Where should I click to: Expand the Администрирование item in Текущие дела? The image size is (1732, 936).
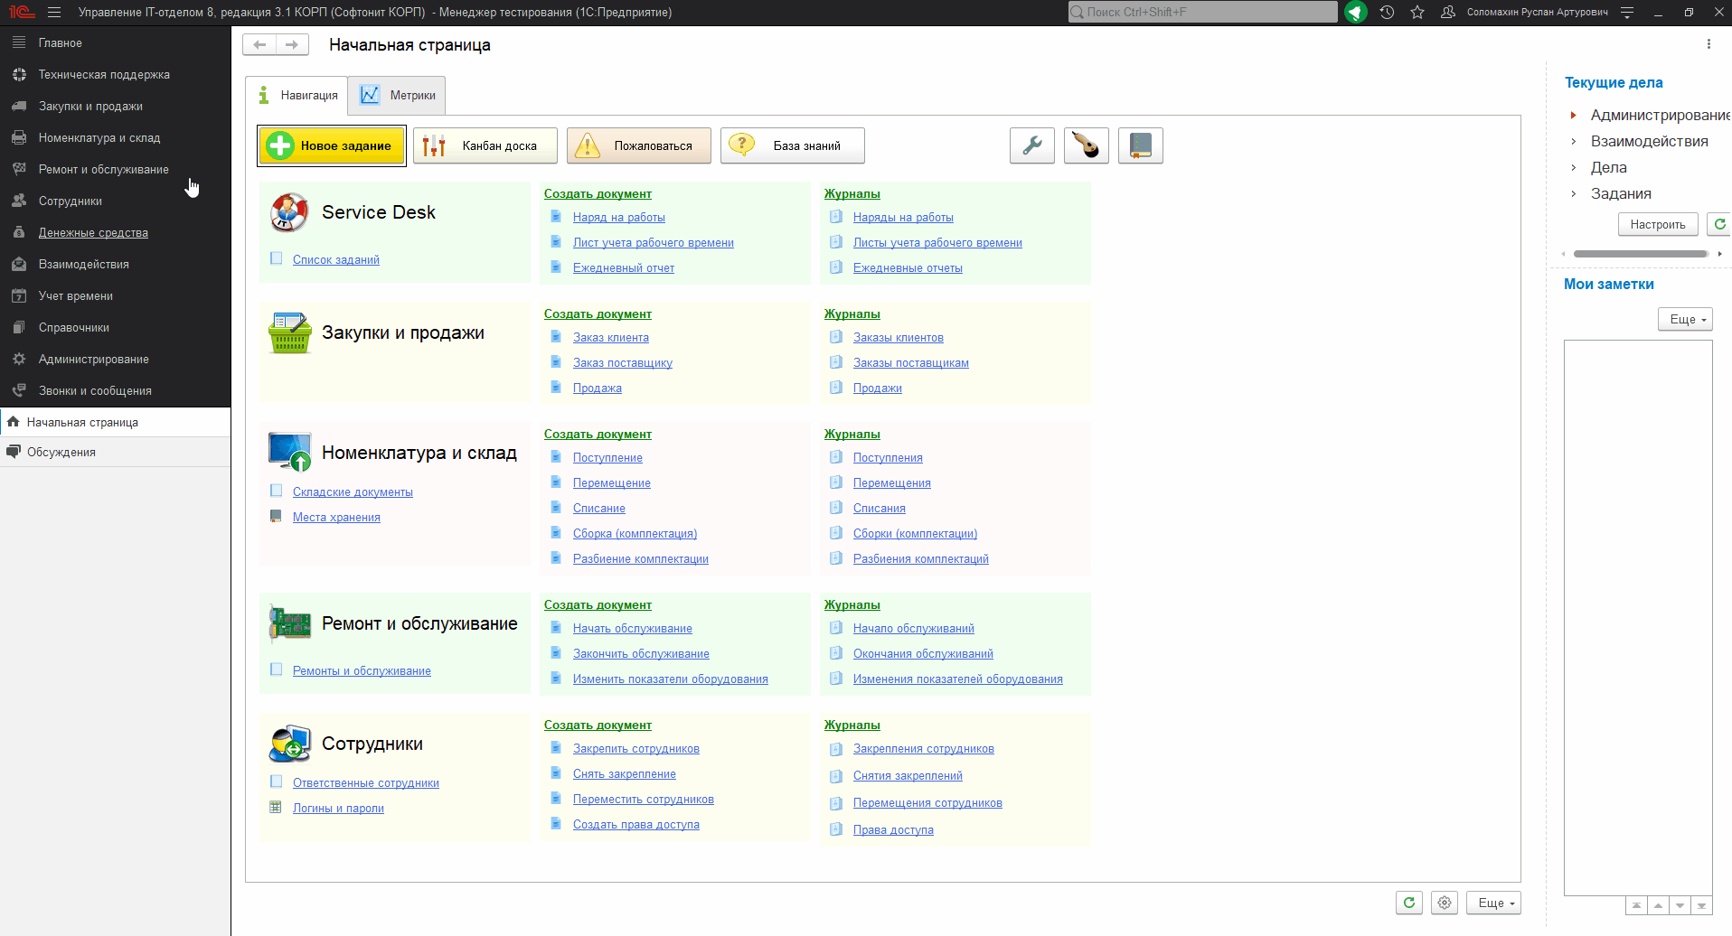pyautogui.click(x=1574, y=116)
